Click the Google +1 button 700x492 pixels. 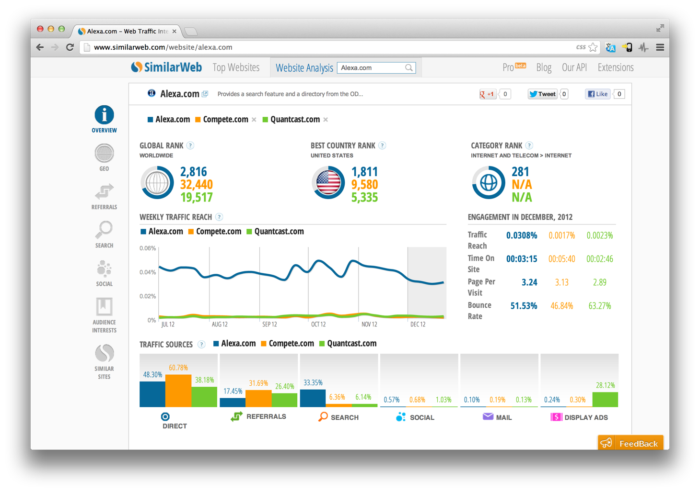pos(488,94)
